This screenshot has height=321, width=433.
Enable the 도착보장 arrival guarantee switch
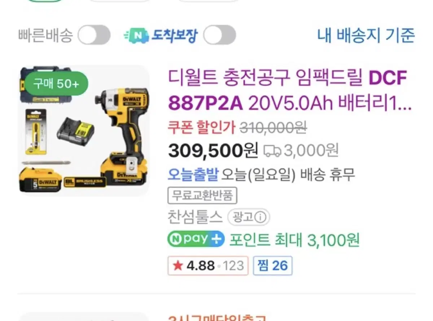pyautogui.click(x=219, y=35)
